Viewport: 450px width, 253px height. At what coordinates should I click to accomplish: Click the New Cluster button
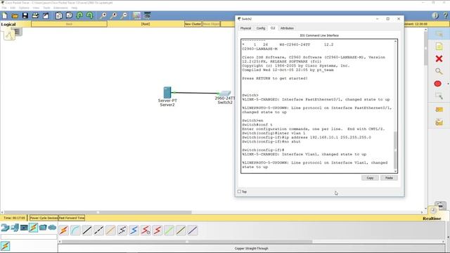tap(193, 24)
